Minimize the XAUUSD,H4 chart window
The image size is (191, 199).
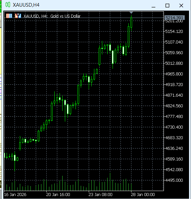click(154, 5)
